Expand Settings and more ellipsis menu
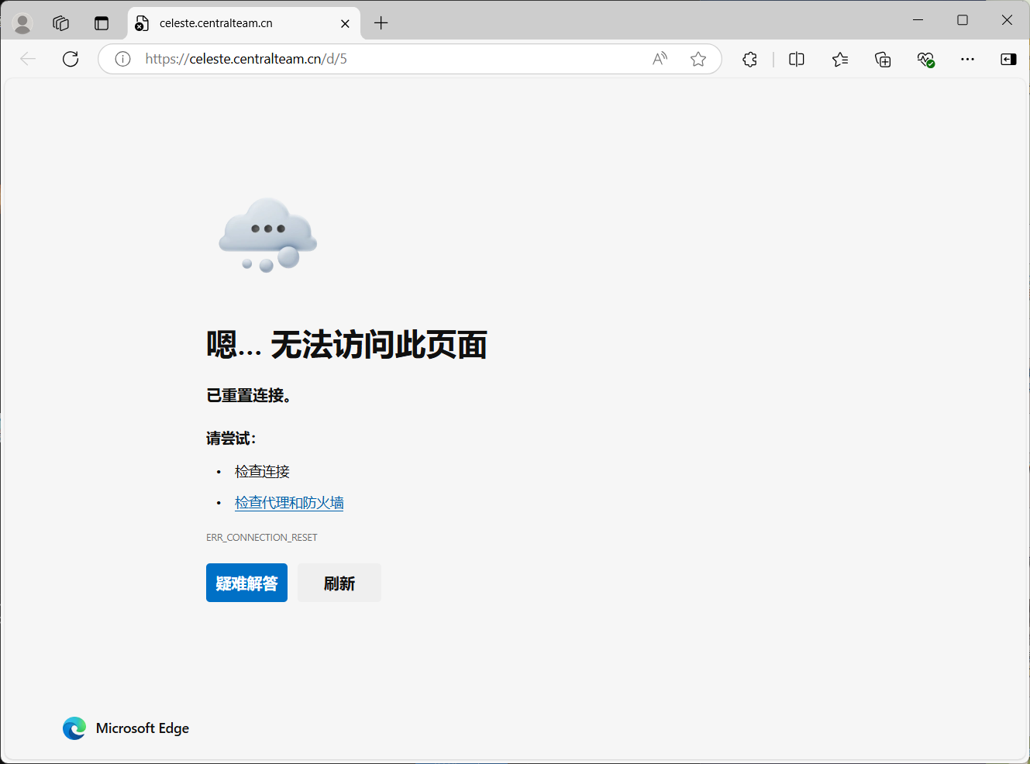This screenshot has height=764, width=1030. click(967, 59)
